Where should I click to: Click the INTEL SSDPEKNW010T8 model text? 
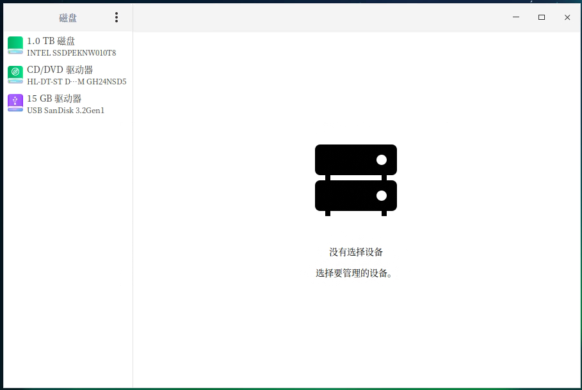pos(71,53)
